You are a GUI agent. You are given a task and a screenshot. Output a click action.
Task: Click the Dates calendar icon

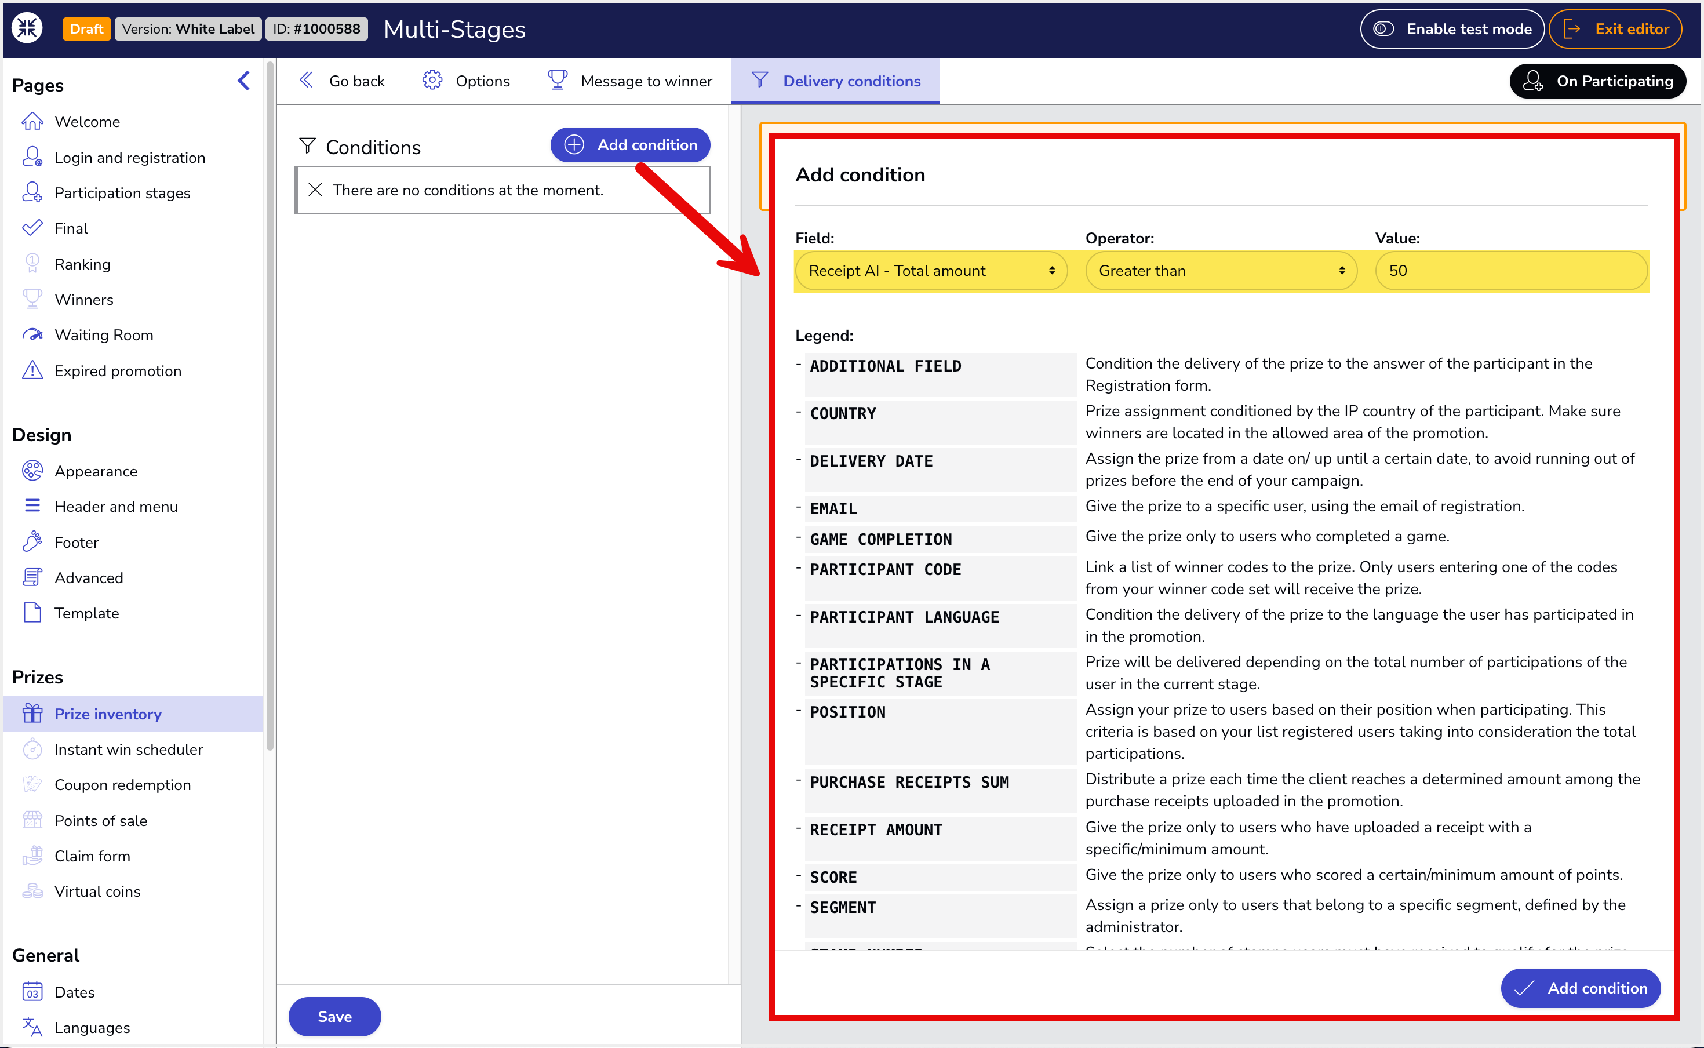(32, 991)
